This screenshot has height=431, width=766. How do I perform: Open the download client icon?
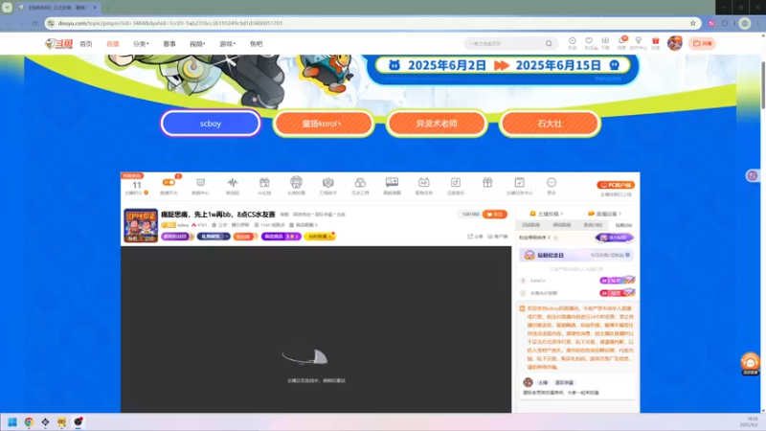605,43
